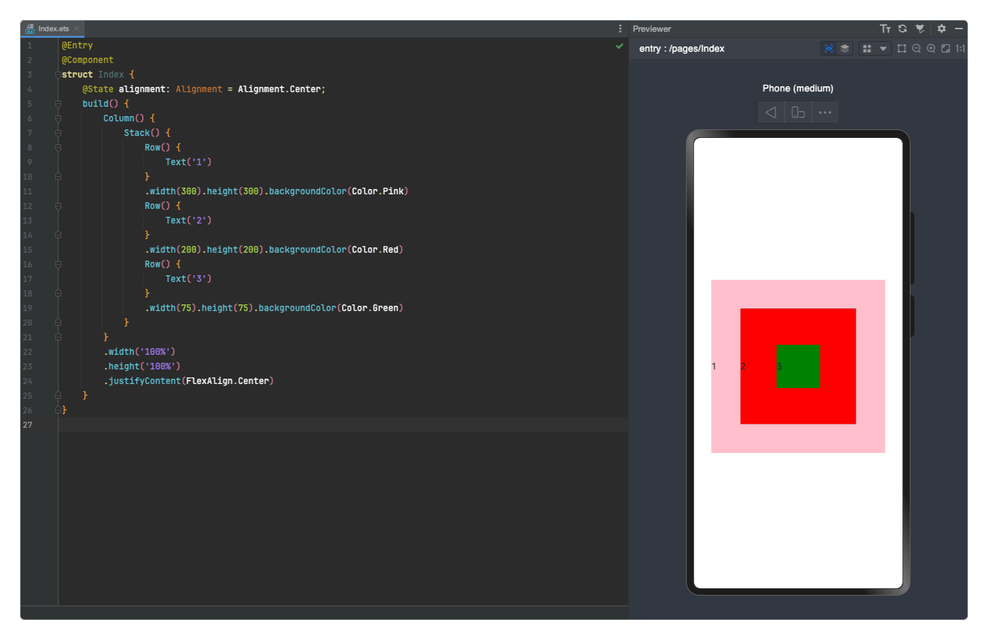Screen dimensions: 988x640
Task: Close the Index.ets tab
Action: (76, 29)
